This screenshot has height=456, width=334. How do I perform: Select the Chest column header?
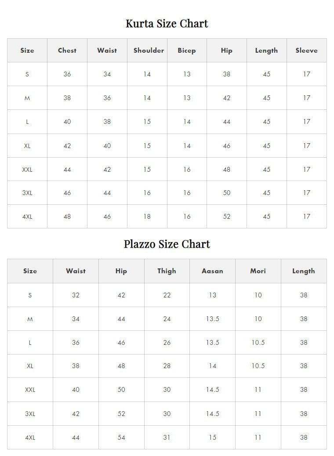coord(67,51)
